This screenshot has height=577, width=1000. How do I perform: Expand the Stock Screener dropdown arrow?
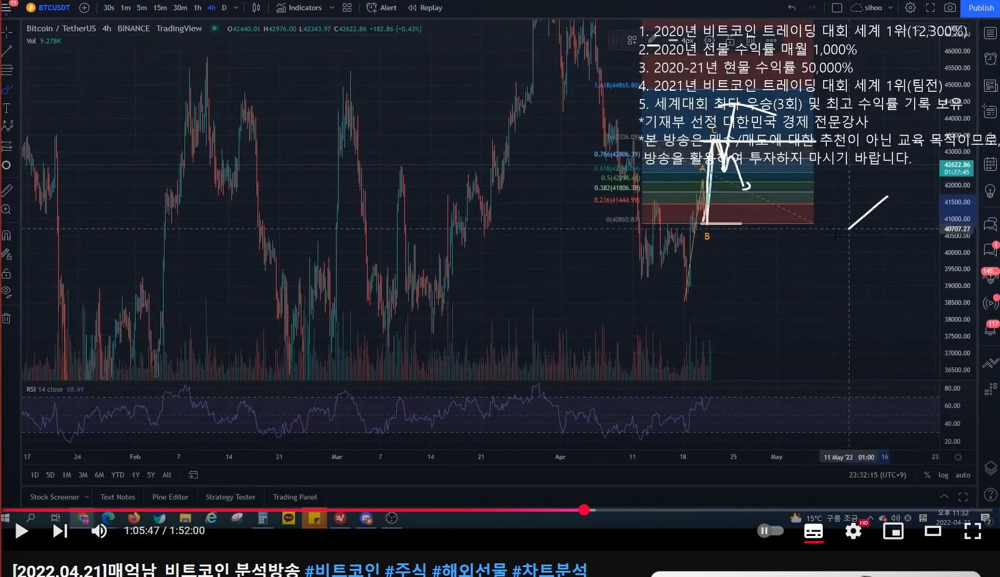coord(86,497)
